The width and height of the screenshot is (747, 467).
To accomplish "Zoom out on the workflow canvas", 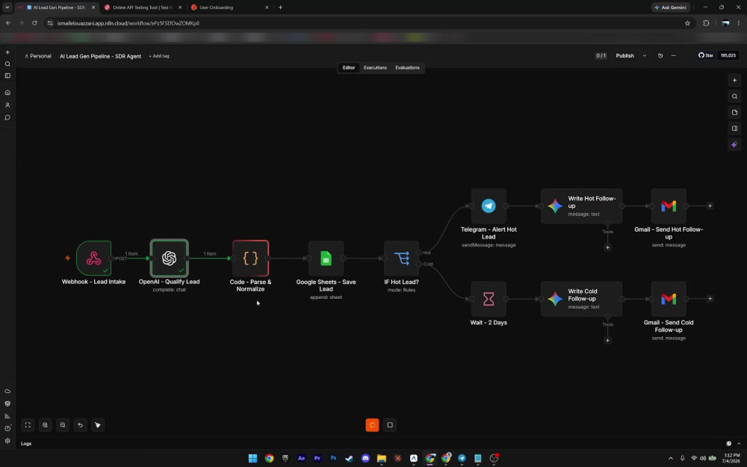I will (63, 425).
